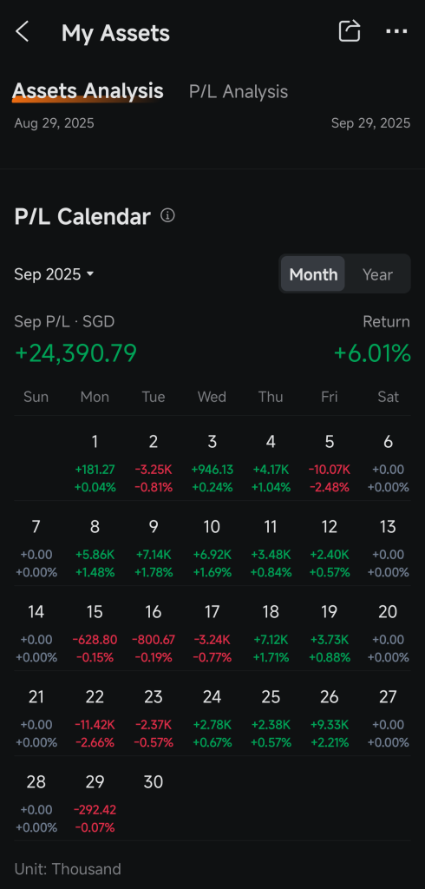Switch calendar view to Month

[313, 274]
